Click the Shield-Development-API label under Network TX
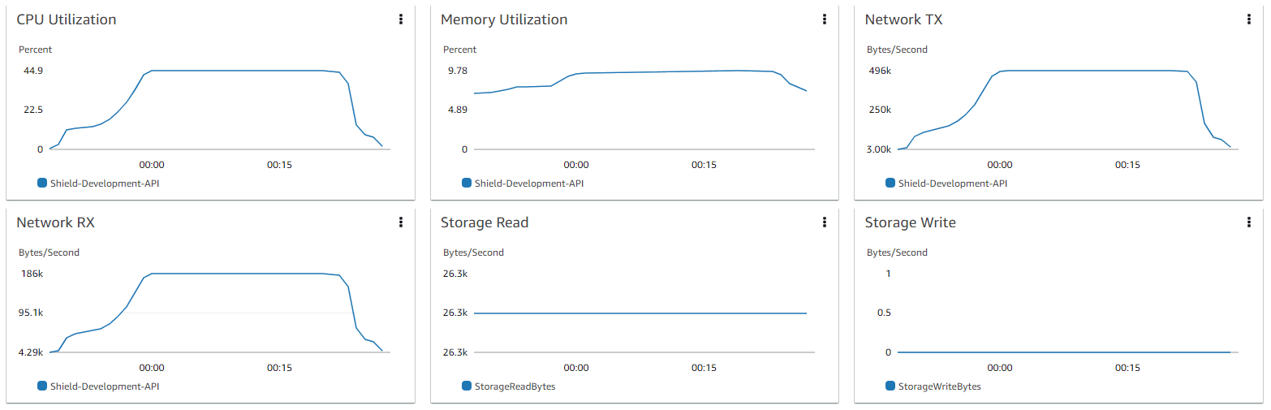 [x=953, y=183]
